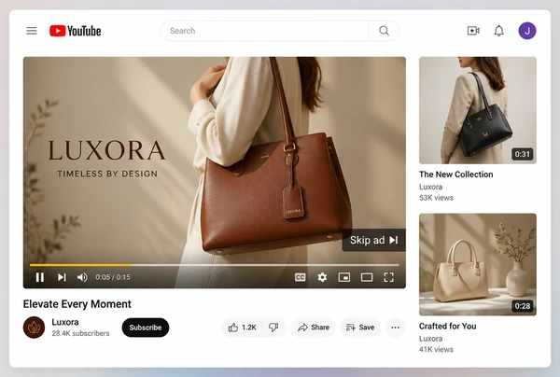Open the more actions three-dot menu
The width and height of the screenshot is (560, 377).
point(395,328)
